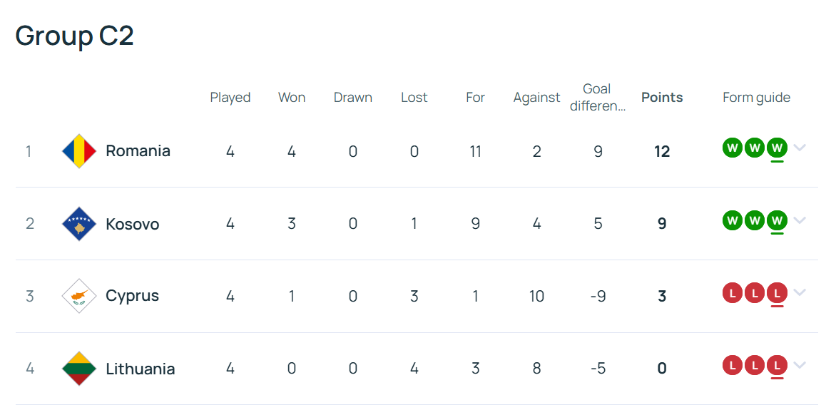Click the Kosovo flag icon
This screenshot has height=405, width=831.
click(79, 224)
